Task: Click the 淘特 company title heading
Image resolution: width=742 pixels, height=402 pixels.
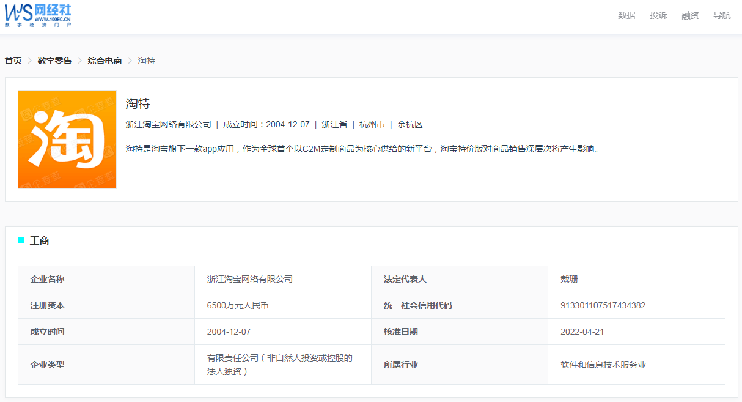Action: coord(138,103)
